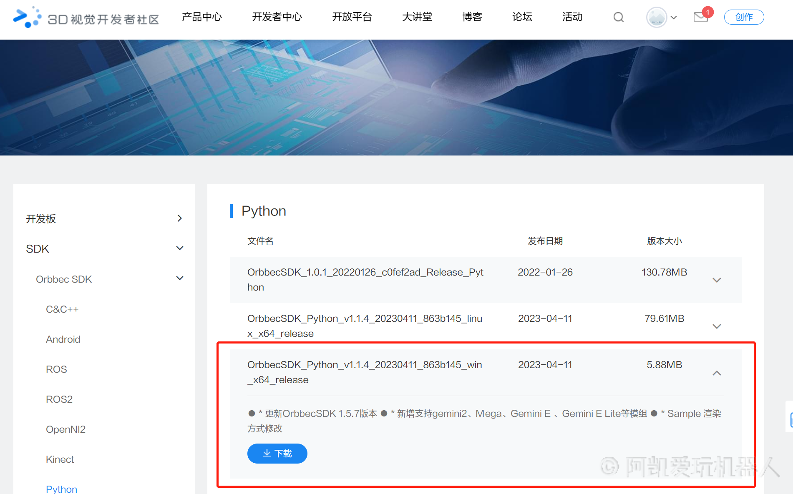Expand the linux_x64_release row chevron
The width and height of the screenshot is (793, 494).
click(717, 326)
